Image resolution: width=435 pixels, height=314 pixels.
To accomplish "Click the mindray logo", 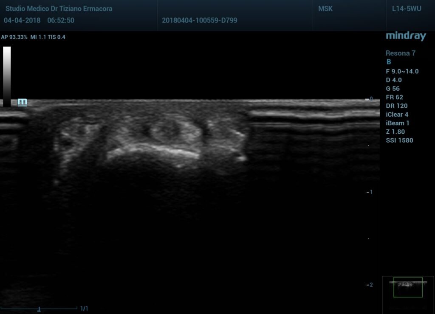I will [x=405, y=36].
